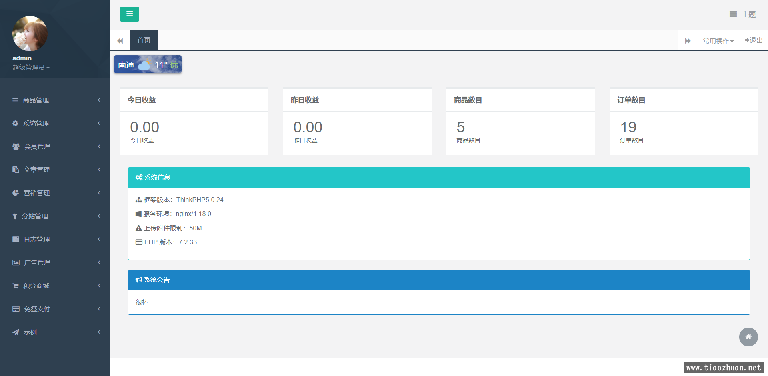Screen dimensions: 768x376
Task: Expand 营销管理 menu chevron
Action: tap(99, 193)
